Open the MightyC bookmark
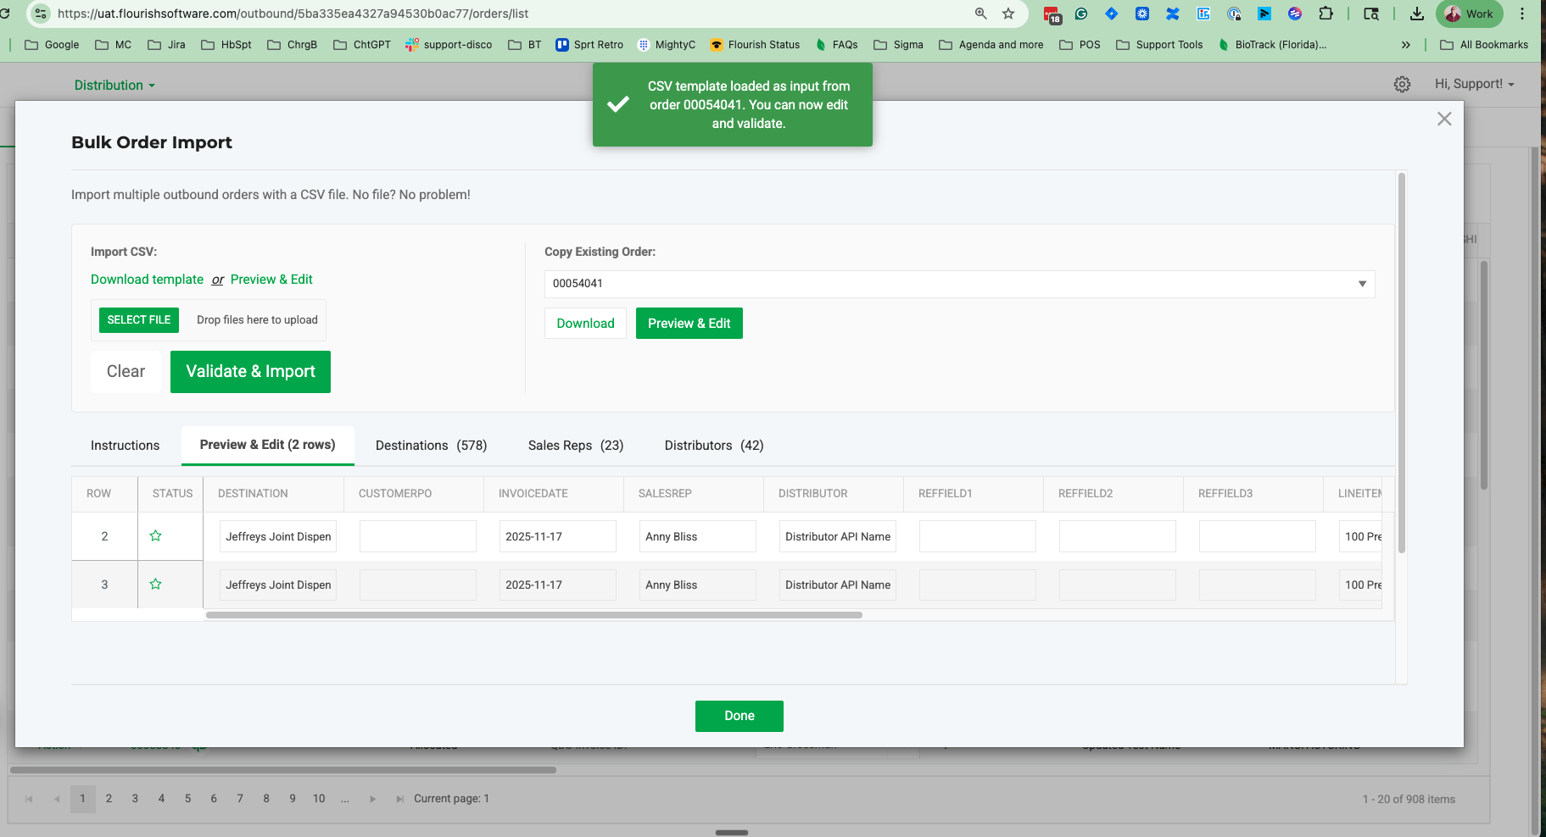1546x837 pixels. click(x=667, y=45)
